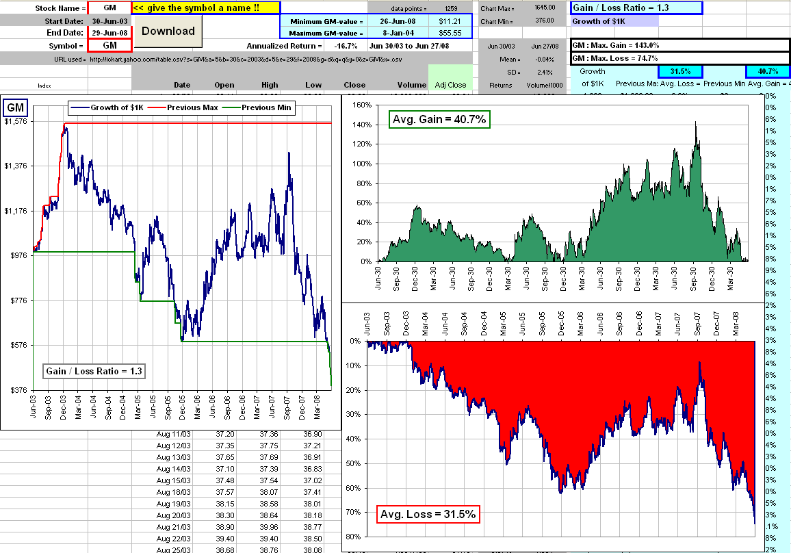The height and width of the screenshot is (553, 791).
Task: Click the Growth of $1K legend entry
Action: [107, 107]
